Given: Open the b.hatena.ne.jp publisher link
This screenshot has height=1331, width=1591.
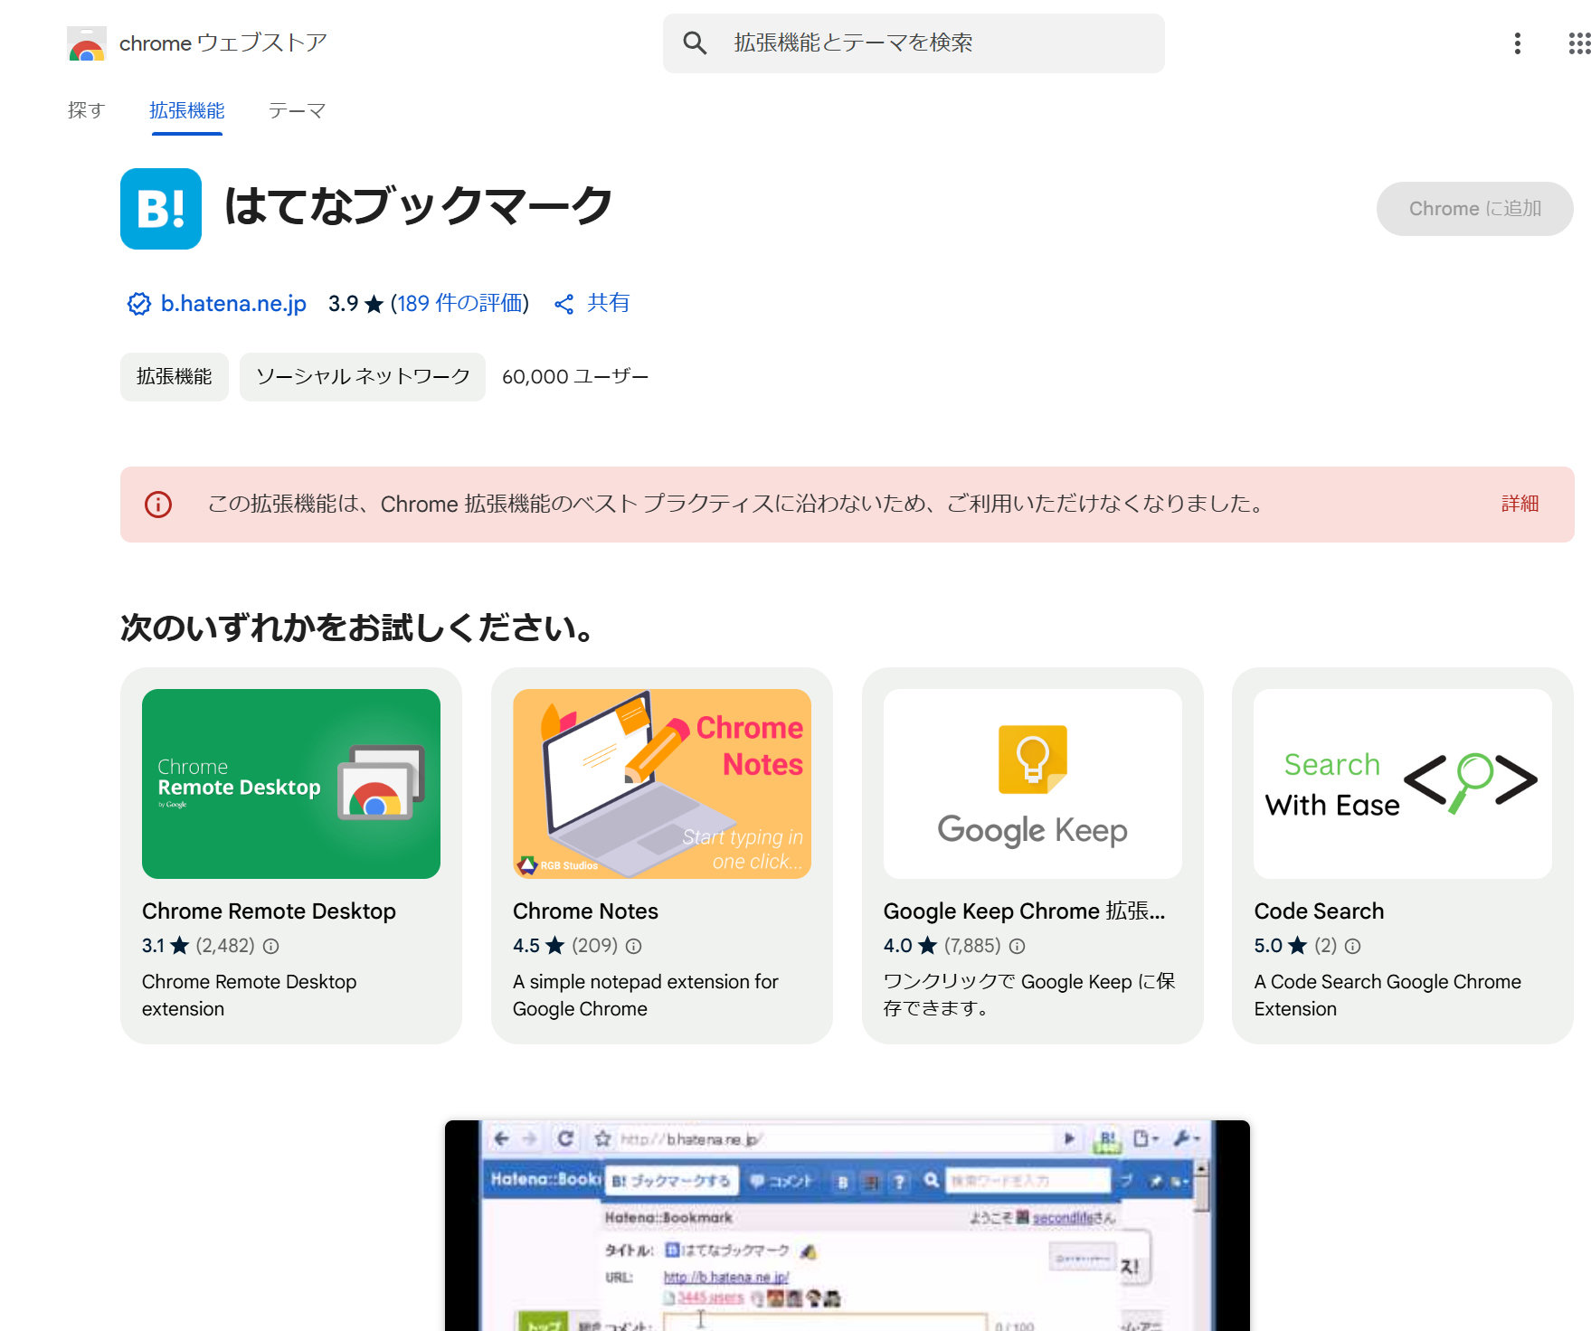Looking at the screenshot, I should (x=233, y=304).
